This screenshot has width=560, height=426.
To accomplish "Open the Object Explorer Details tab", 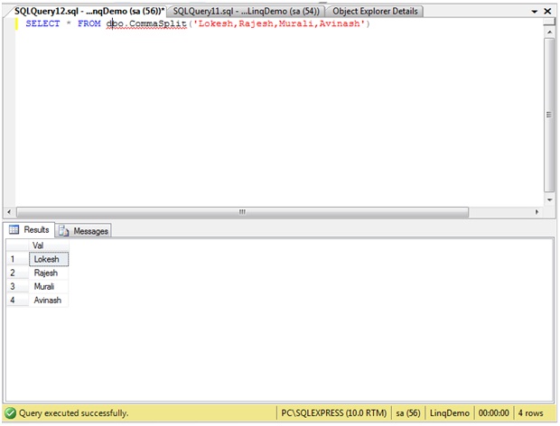I will click(x=375, y=11).
